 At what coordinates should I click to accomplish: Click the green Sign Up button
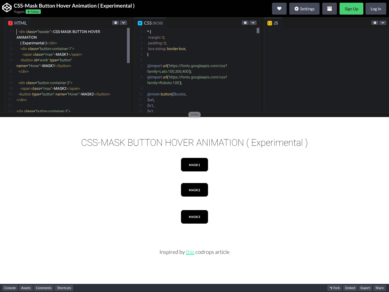(x=351, y=9)
